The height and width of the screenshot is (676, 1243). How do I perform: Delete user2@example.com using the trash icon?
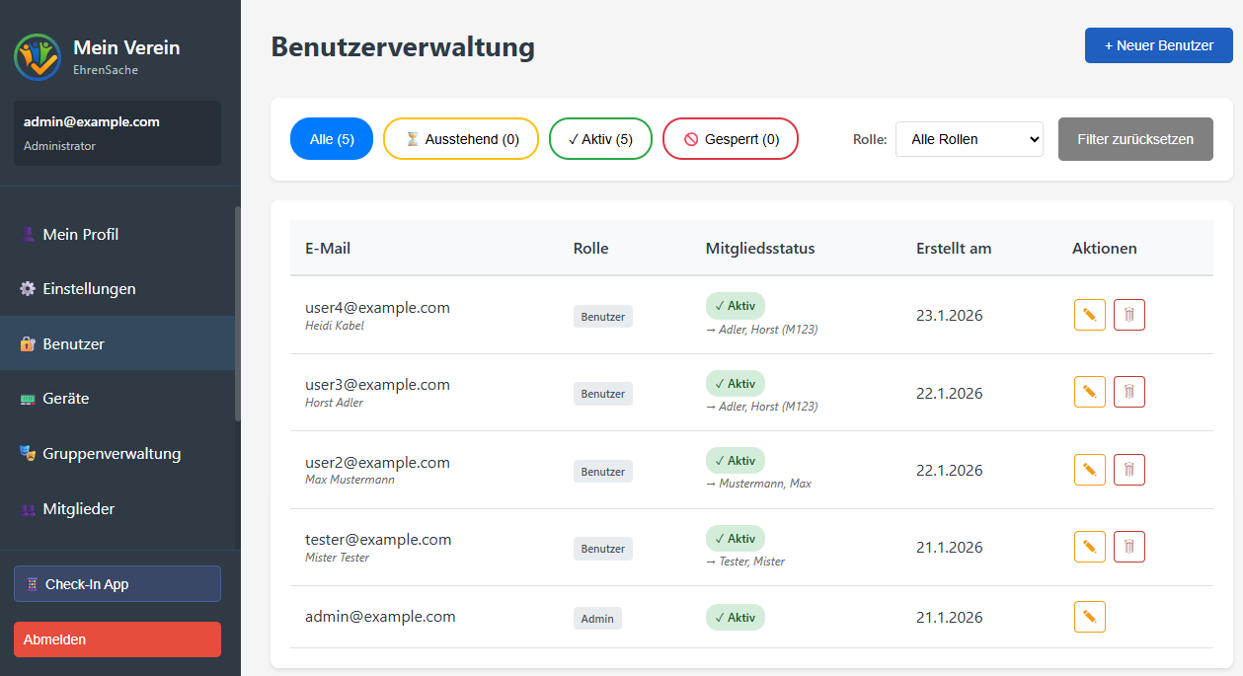click(1128, 470)
